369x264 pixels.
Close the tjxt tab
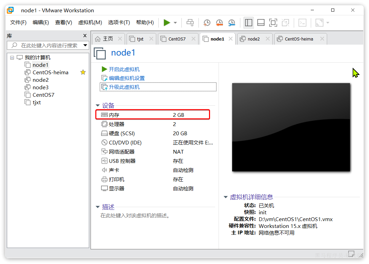point(151,39)
